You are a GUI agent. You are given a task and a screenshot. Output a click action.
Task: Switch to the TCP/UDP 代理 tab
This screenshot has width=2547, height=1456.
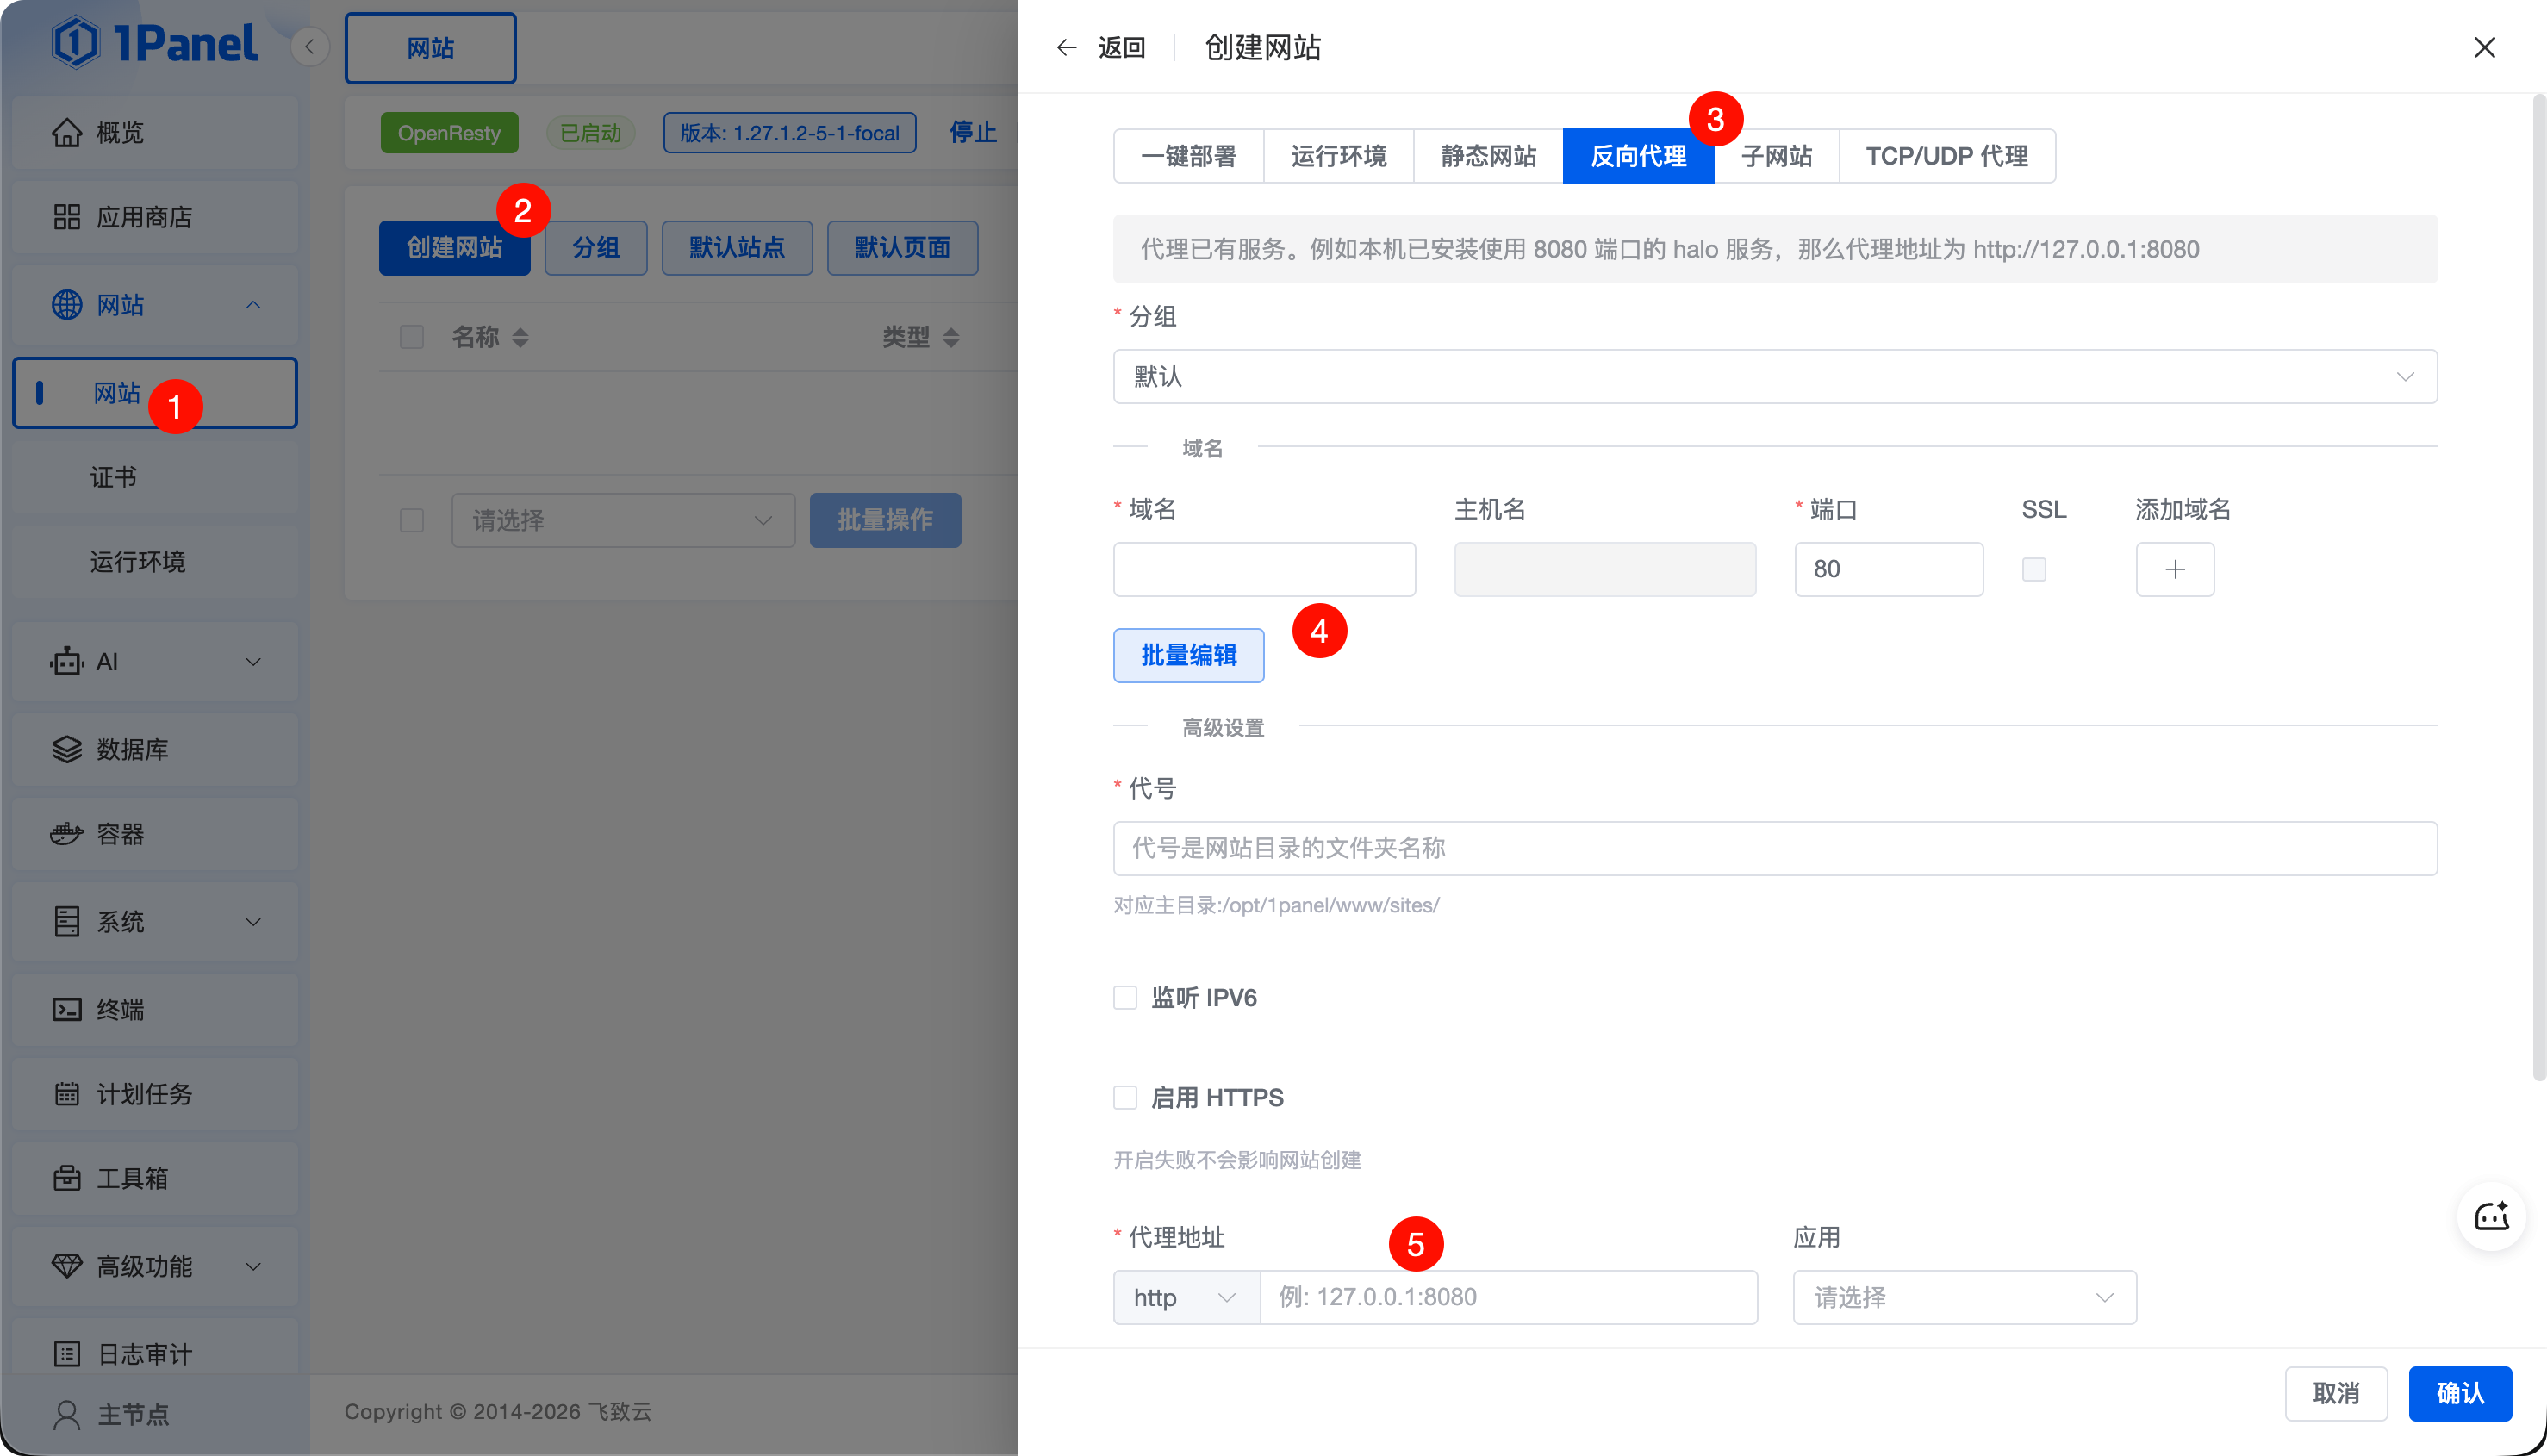pos(1946,156)
